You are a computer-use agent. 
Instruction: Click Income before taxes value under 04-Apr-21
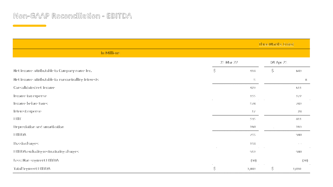coord(299,104)
